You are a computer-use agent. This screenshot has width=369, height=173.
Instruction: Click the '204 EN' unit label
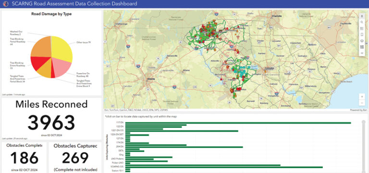(x=120, y=146)
